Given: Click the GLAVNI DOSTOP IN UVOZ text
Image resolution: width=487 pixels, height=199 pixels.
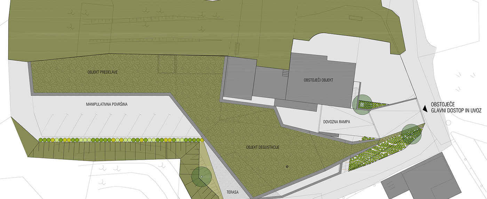Looking at the screenshot, I should (456, 110).
